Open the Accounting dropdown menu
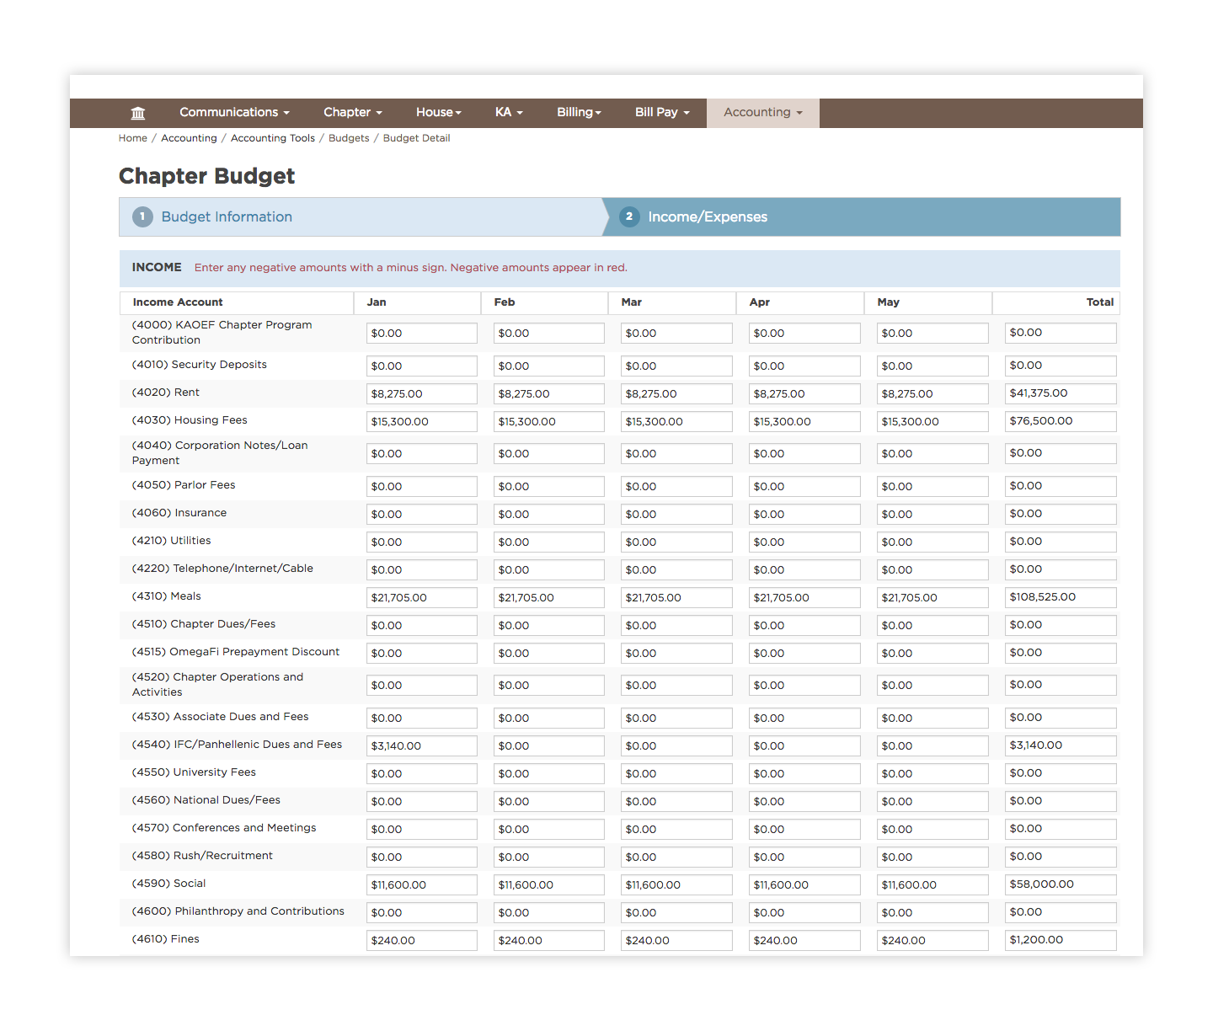 pyautogui.click(x=761, y=112)
